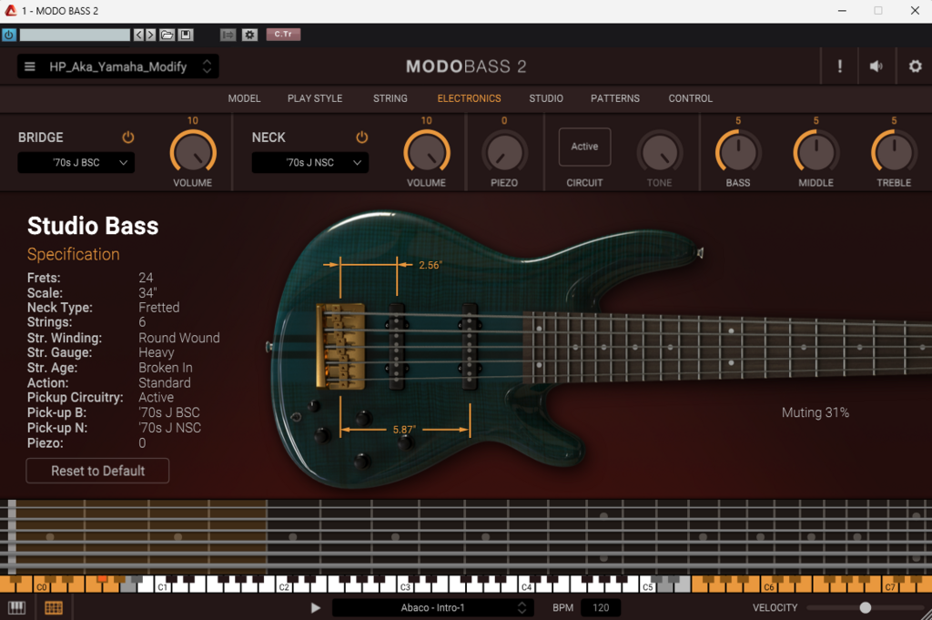Viewport: 932px width, 620px height.
Task: Show keyboard view icon at bottom left
Action: pos(16,607)
